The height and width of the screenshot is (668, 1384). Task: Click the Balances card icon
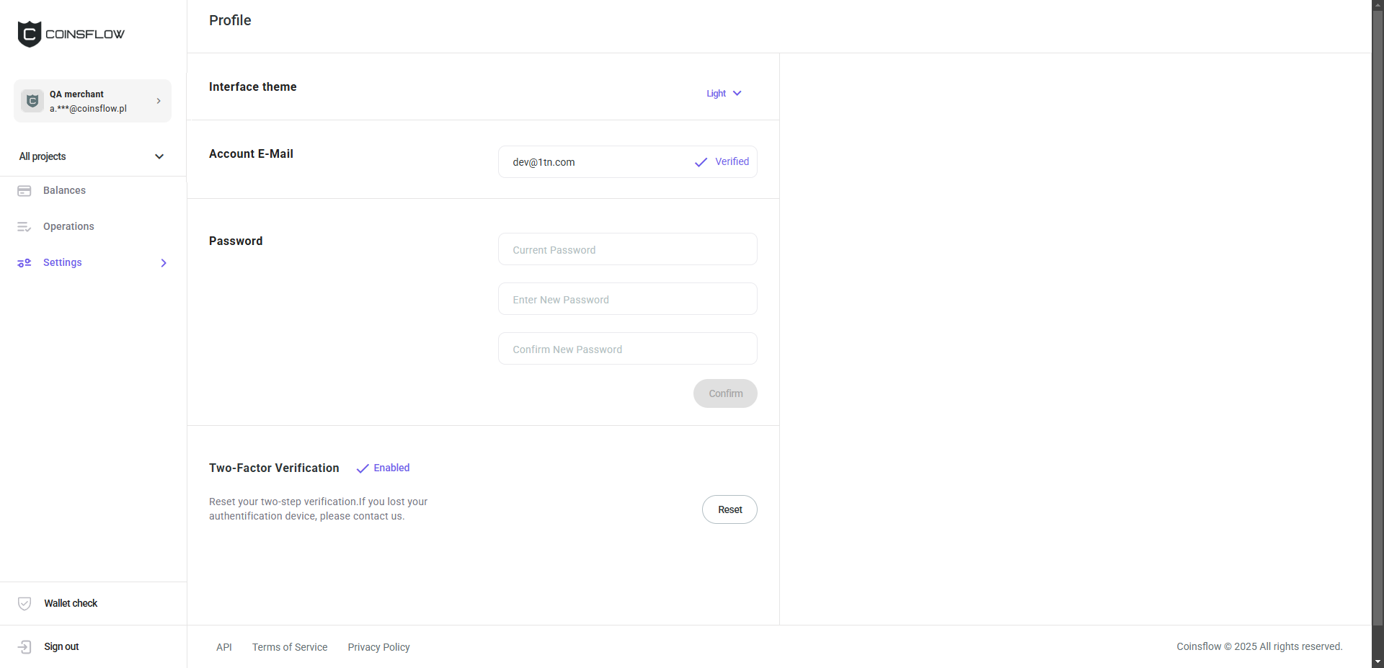(25, 191)
